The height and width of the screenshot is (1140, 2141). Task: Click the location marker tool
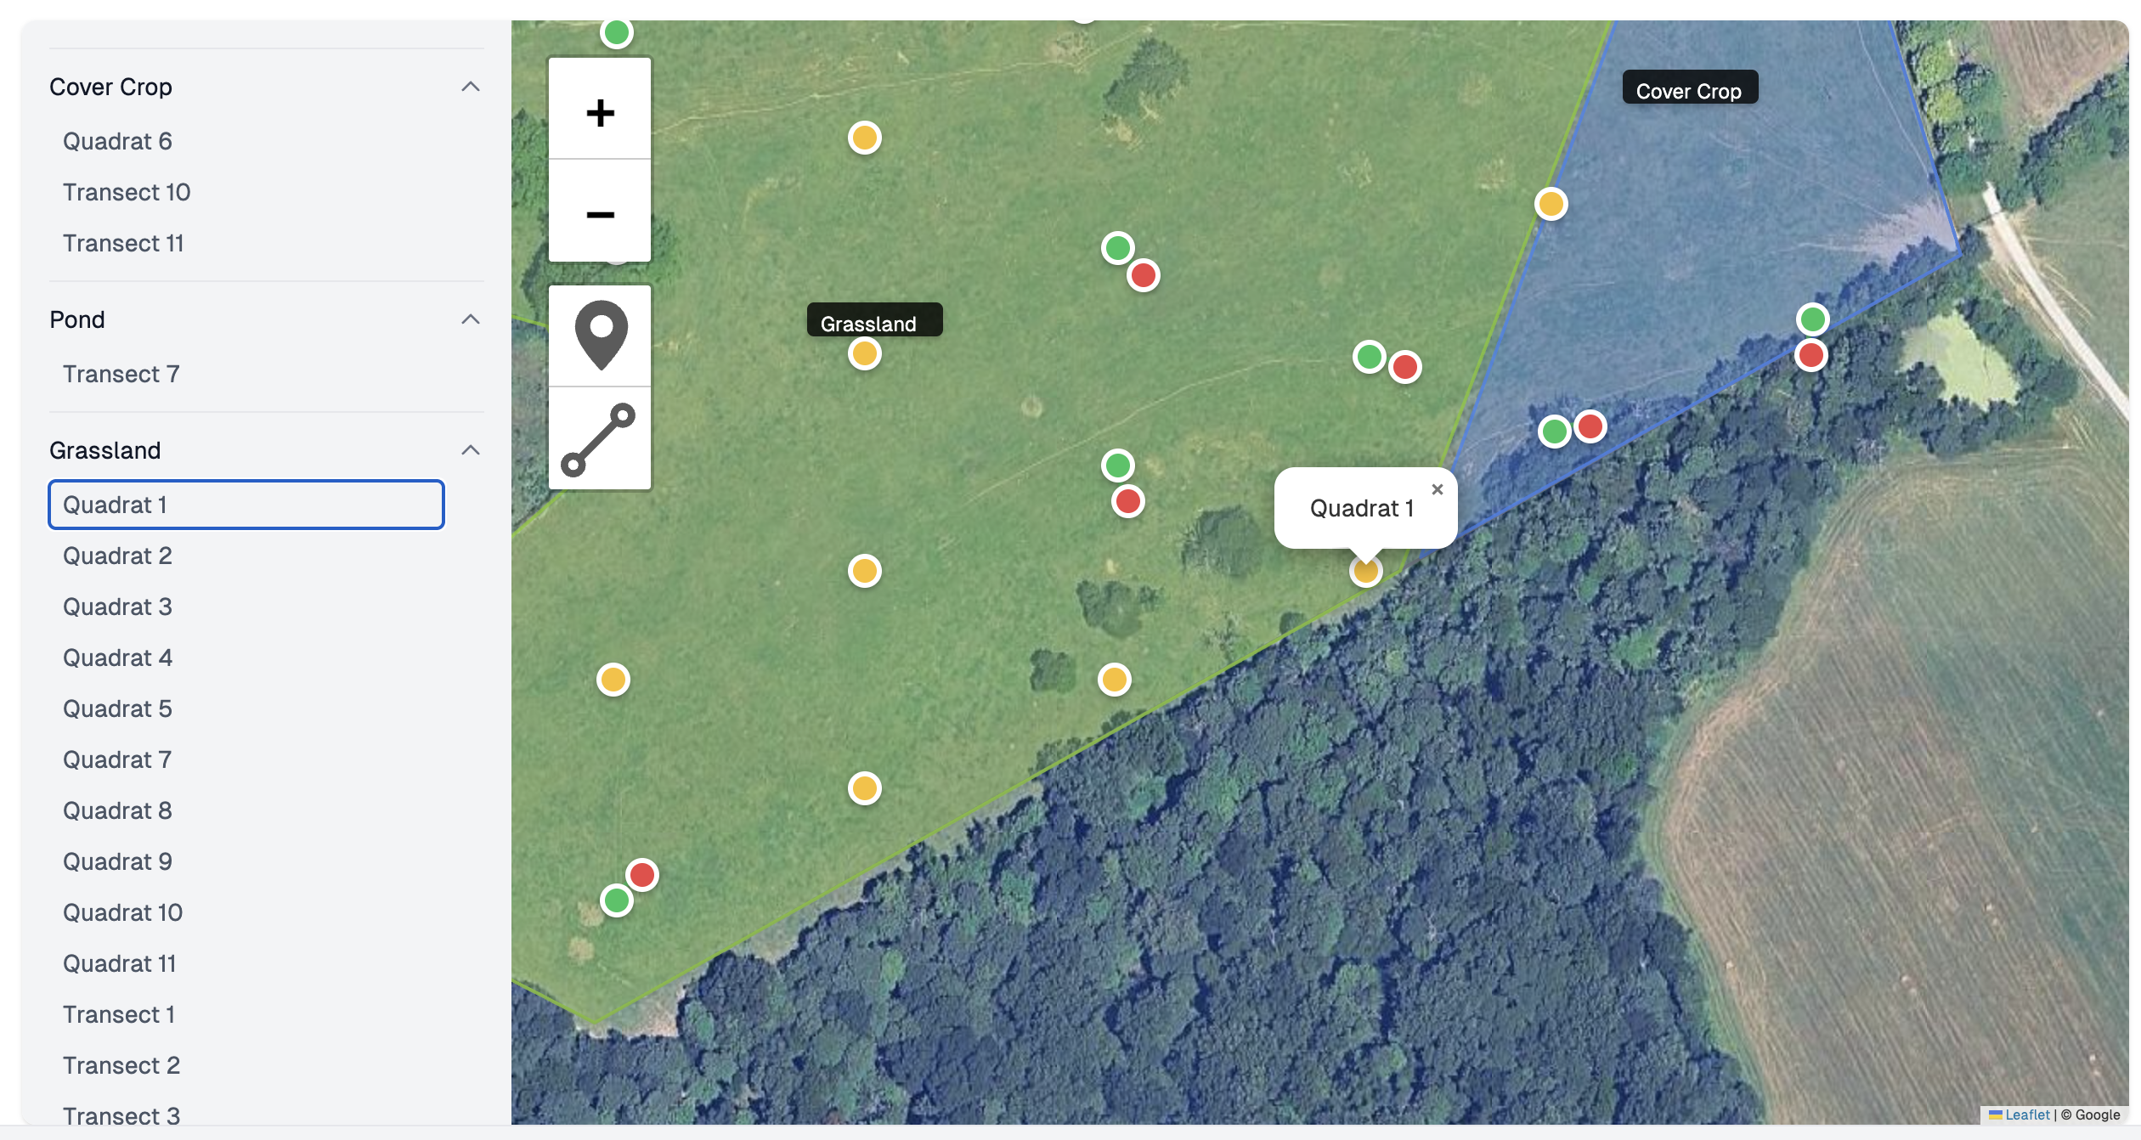click(600, 336)
